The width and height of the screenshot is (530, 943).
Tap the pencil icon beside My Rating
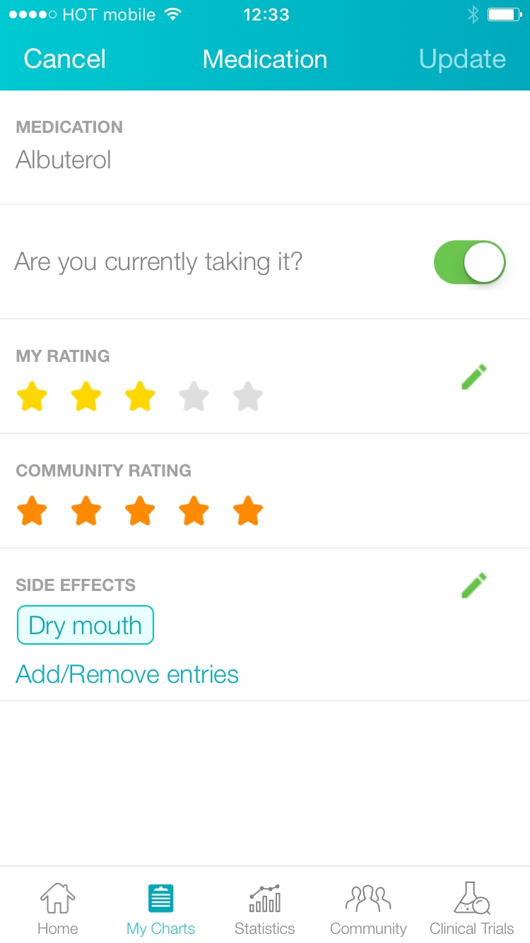coord(473,377)
